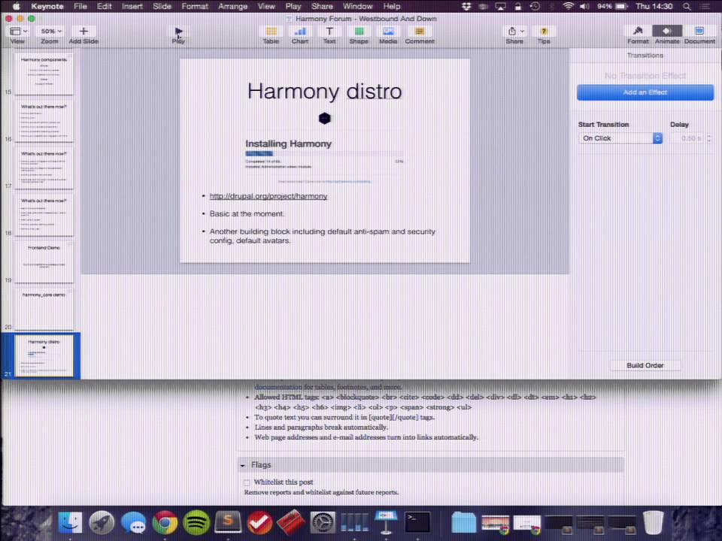This screenshot has height=541, width=722.
Task: Open the View options dropdown
Action: pyautogui.click(x=18, y=32)
